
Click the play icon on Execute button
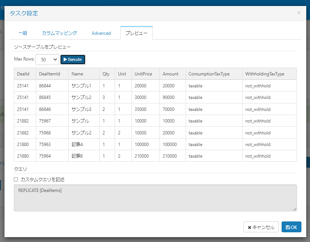tap(65, 59)
